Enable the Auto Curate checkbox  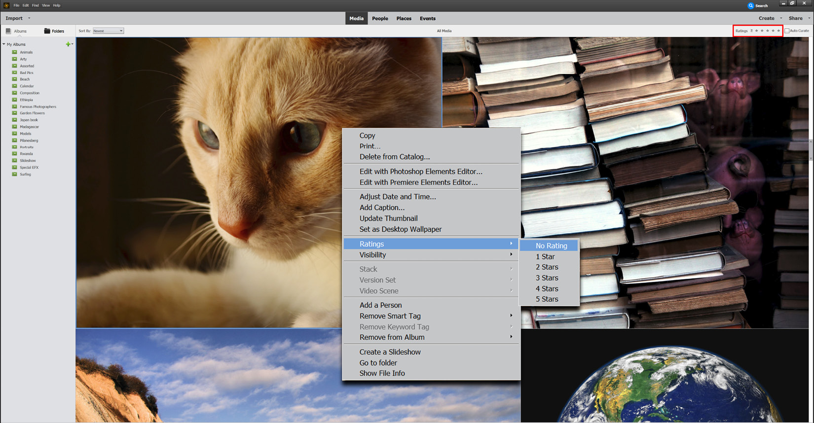[x=787, y=31]
